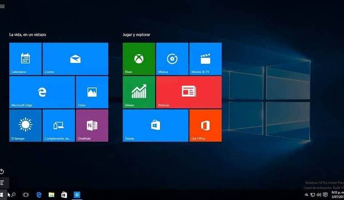Launch Edge from the taskbar
This screenshot has width=344, height=200.
coord(39,195)
